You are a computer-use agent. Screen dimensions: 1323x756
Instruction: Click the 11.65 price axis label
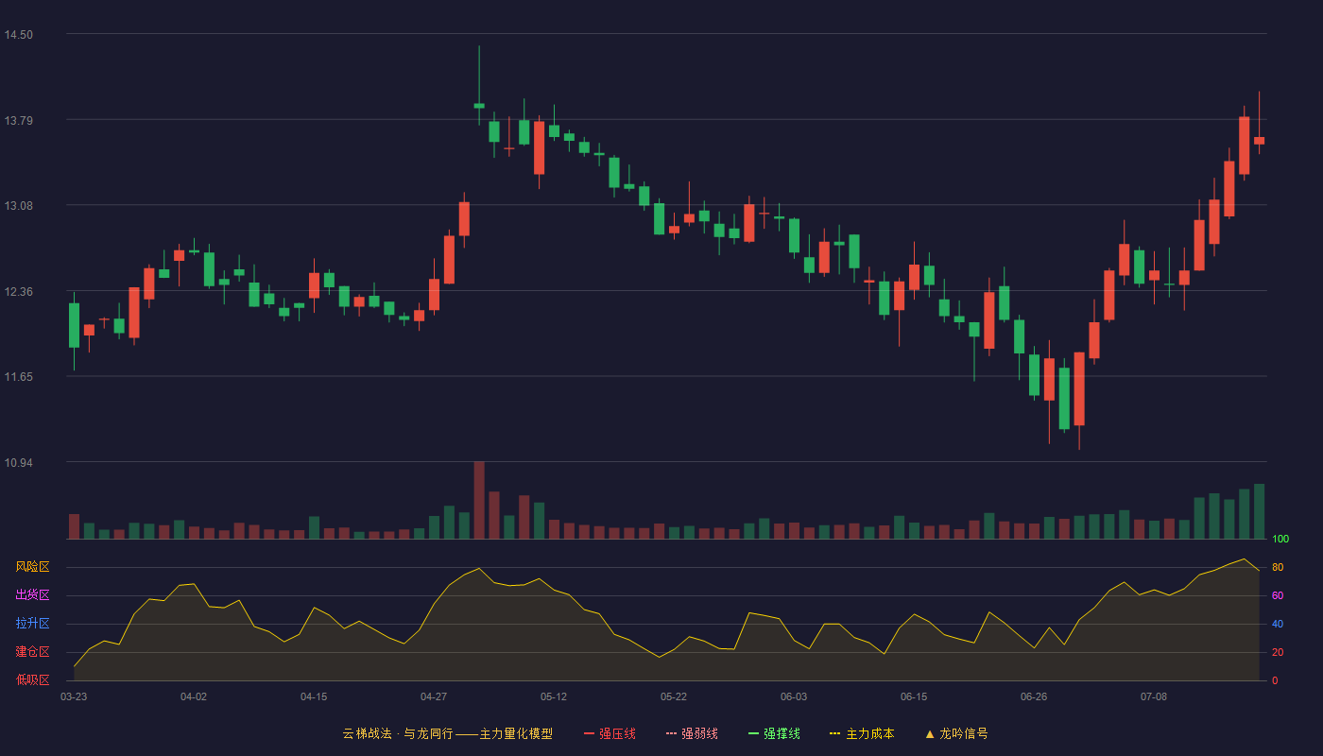(x=19, y=377)
